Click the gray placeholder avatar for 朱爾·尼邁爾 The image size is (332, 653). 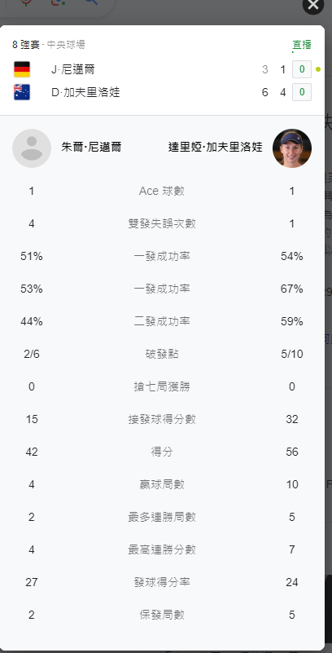coord(32,148)
